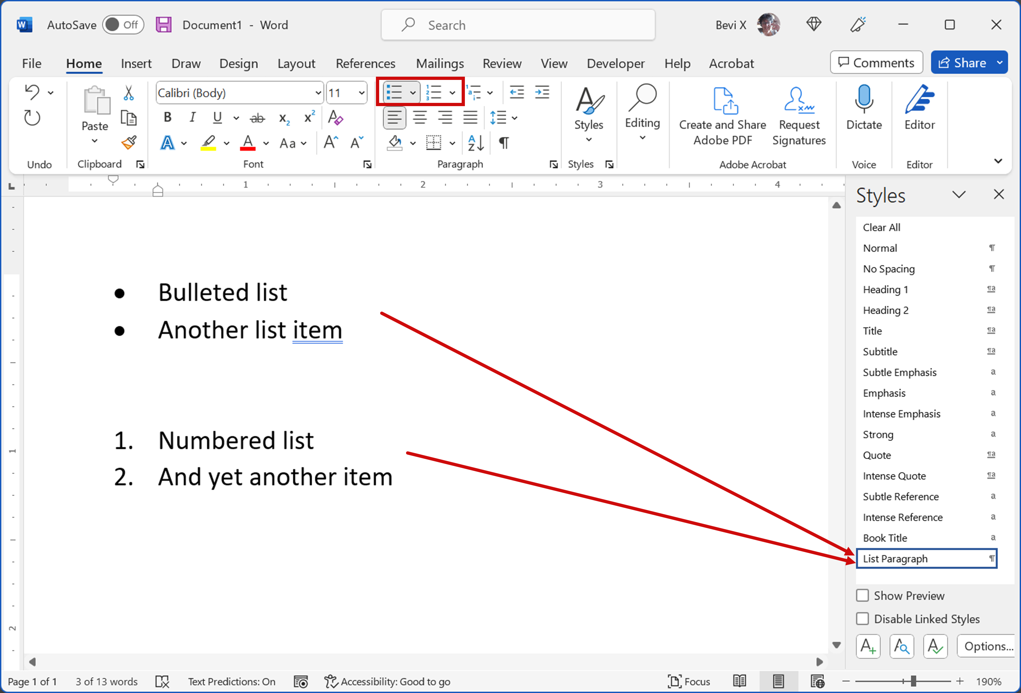The image size is (1021, 693).
Task: Click inside the Search box
Action: [518, 25]
